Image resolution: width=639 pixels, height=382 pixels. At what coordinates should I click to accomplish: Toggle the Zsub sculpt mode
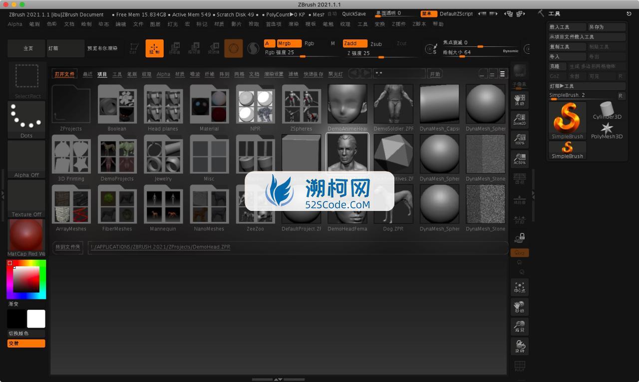tap(376, 44)
